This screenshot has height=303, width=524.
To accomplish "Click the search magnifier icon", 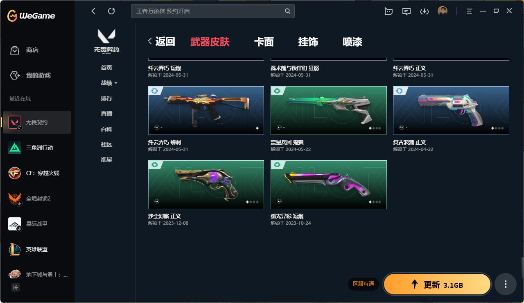I will pyautogui.click(x=288, y=11).
